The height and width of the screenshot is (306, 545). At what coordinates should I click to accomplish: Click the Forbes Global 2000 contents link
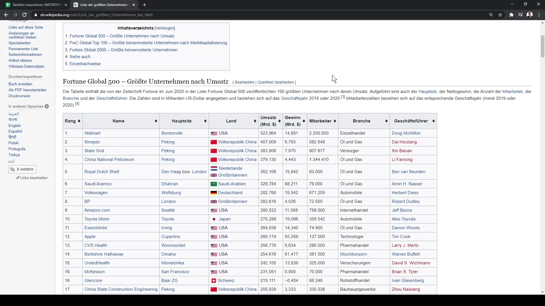coord(123,50)
